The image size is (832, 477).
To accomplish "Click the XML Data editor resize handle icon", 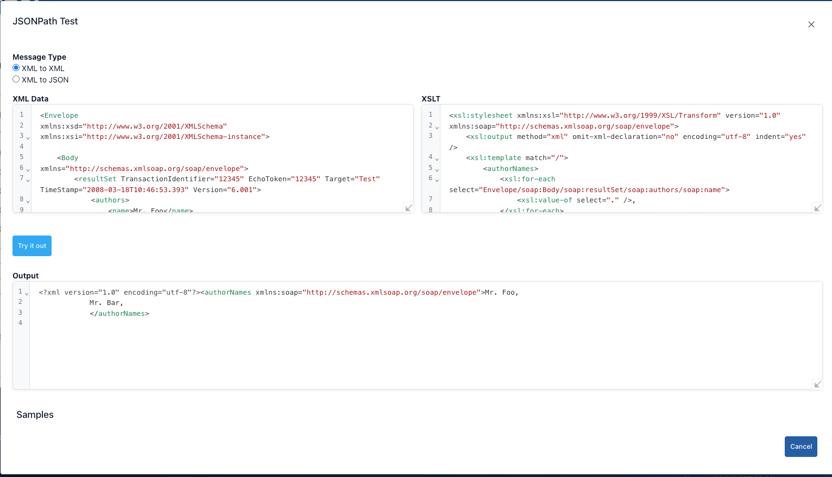I will (x=408, y=208).
